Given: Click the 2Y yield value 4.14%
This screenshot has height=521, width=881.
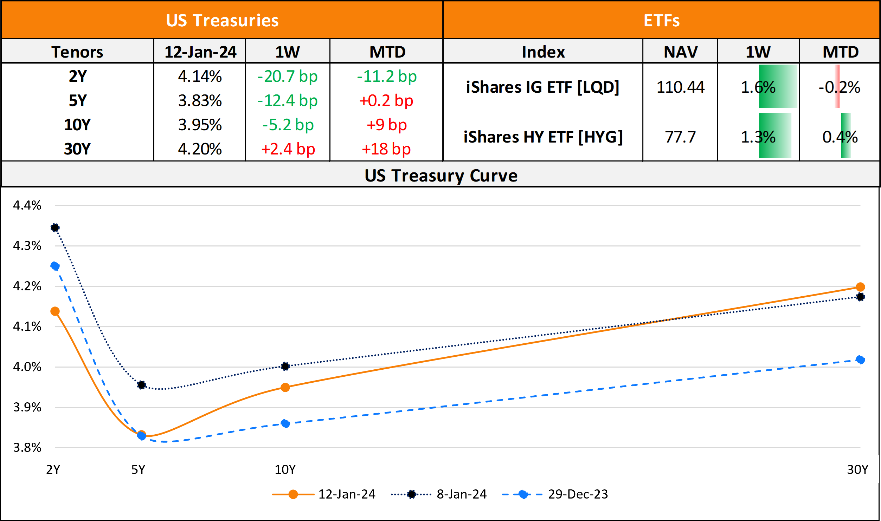Looking at the screenshot, I should coord(200,76).
